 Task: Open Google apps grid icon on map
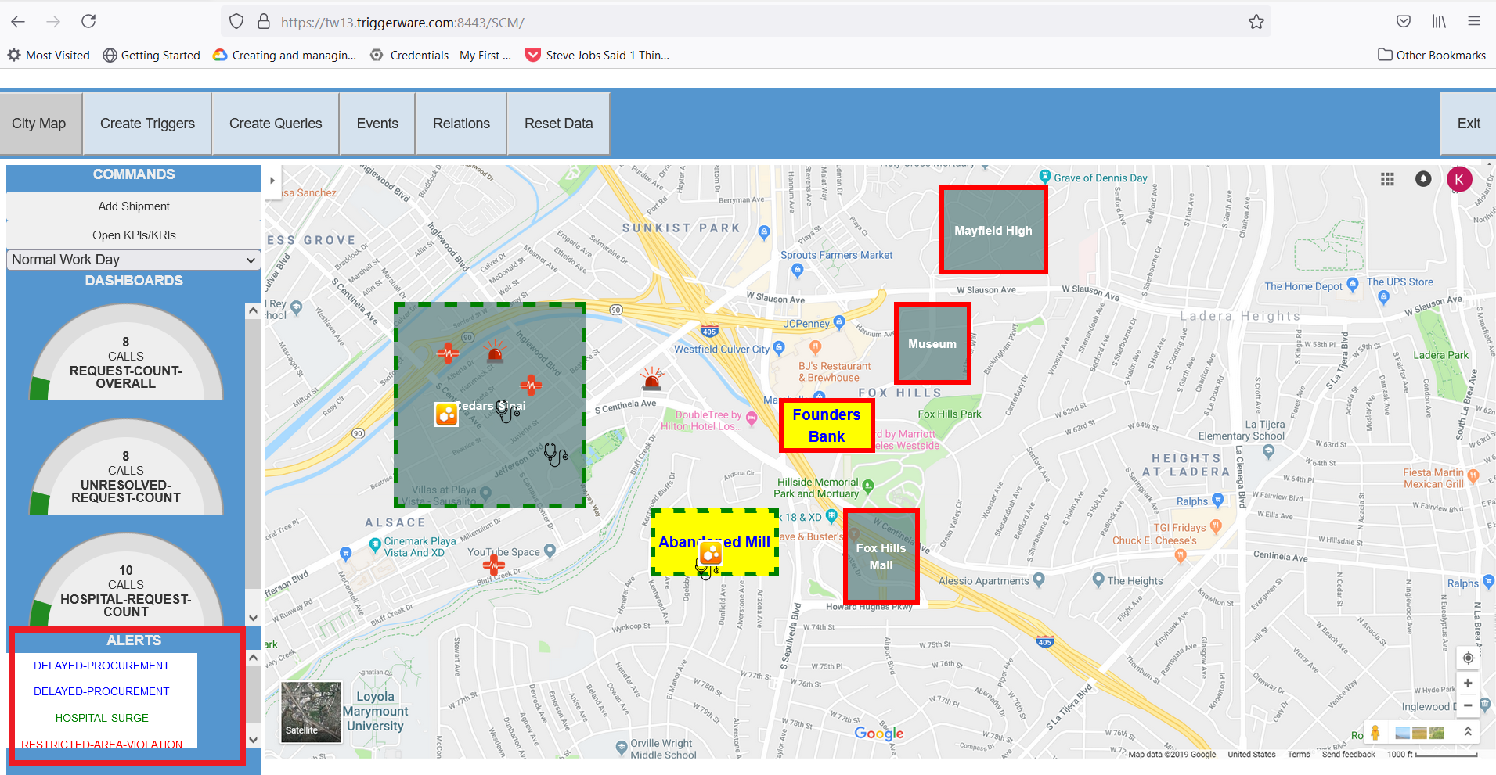tap(1387, 179)
